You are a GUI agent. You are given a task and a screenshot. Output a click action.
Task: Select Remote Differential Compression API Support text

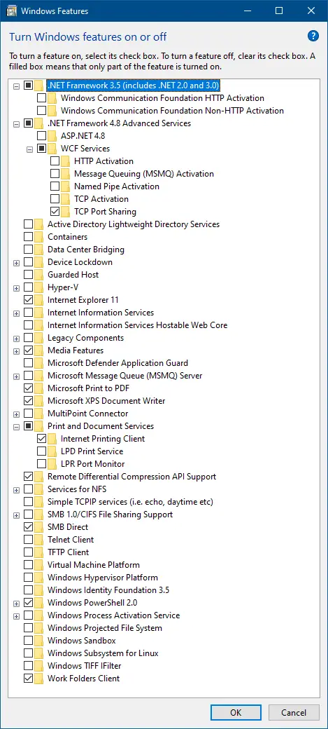pos(131,477)
